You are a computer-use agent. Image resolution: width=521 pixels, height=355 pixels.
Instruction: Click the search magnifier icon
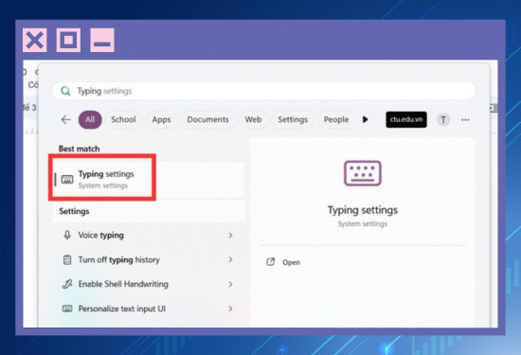[65, 91]
